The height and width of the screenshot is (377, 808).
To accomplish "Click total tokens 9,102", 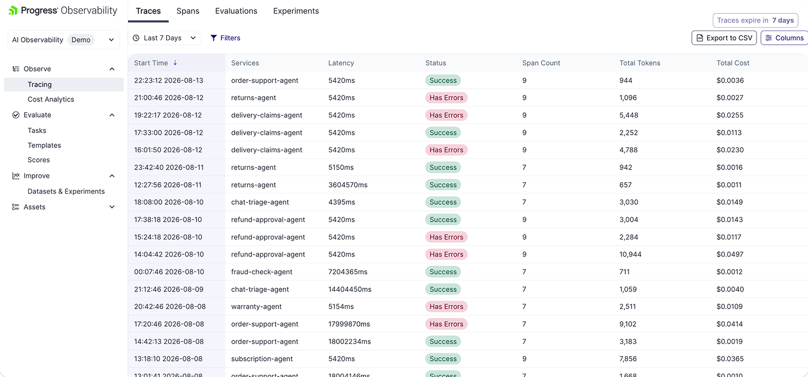I will 628,324.
